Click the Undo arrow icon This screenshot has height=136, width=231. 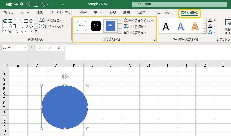click(x=44, y=4)
